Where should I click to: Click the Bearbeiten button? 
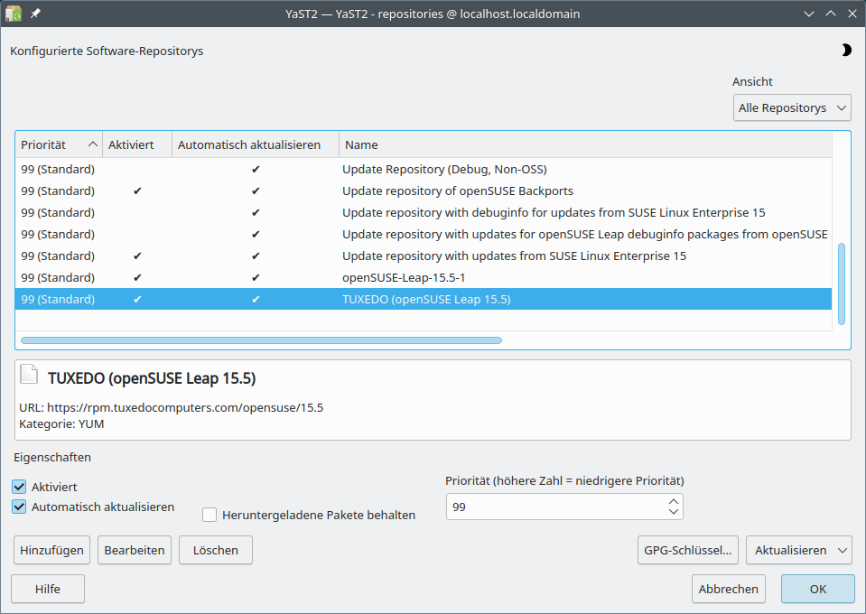pos(135,550)
